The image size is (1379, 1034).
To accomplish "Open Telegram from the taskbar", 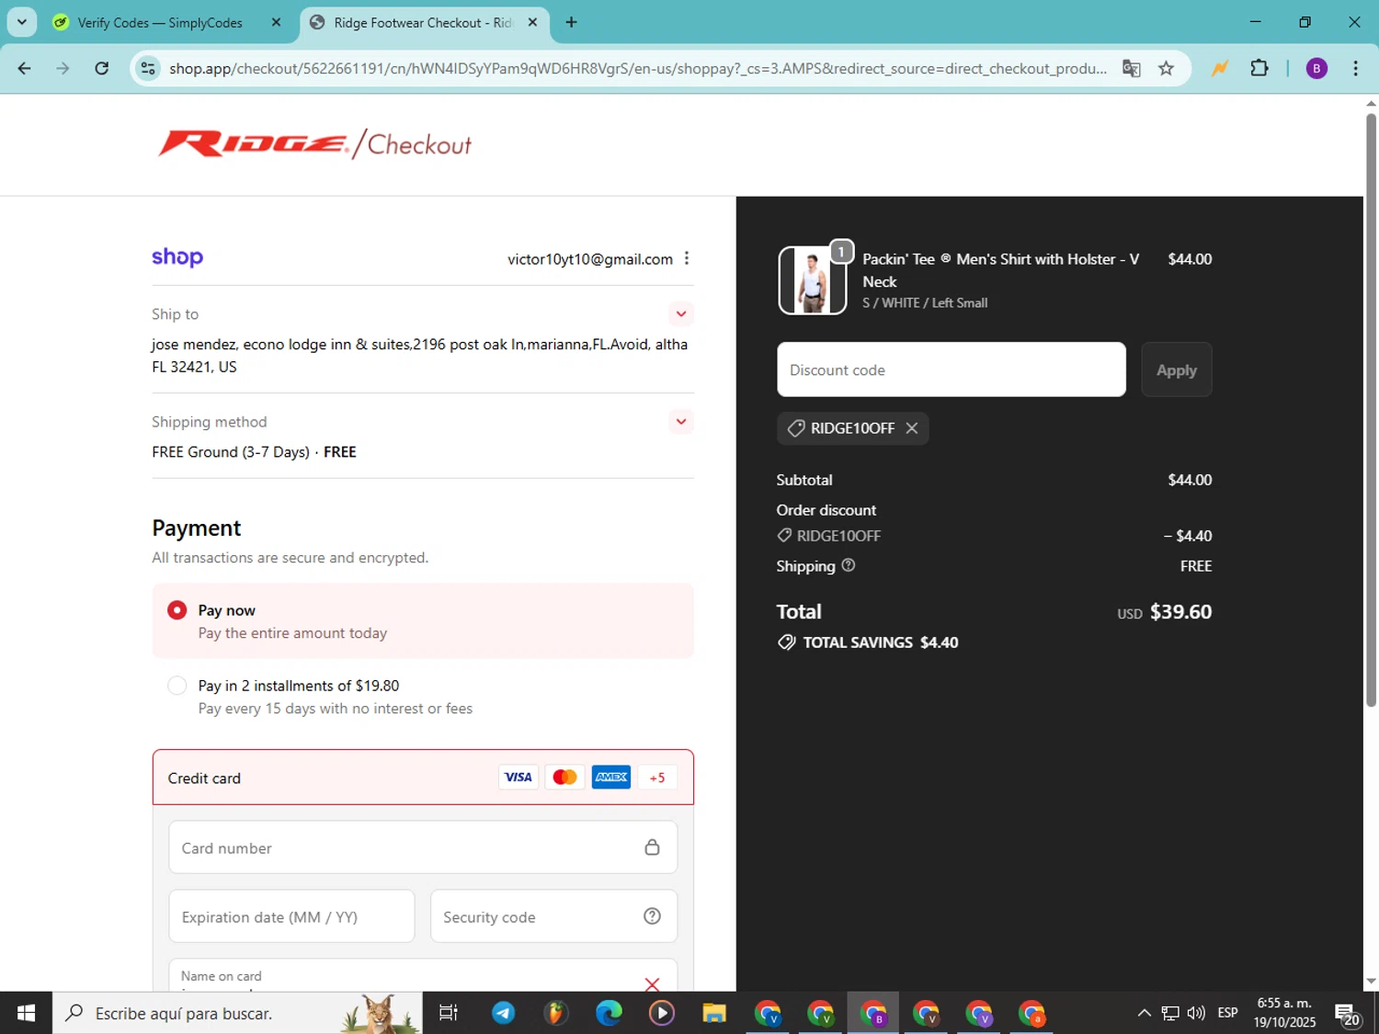I will coord(503,1013).
